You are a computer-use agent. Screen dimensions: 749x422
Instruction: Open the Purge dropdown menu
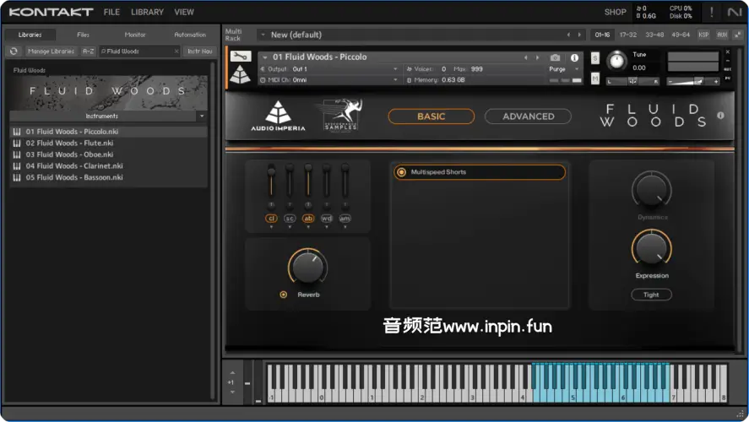click(x=563, y=69)
